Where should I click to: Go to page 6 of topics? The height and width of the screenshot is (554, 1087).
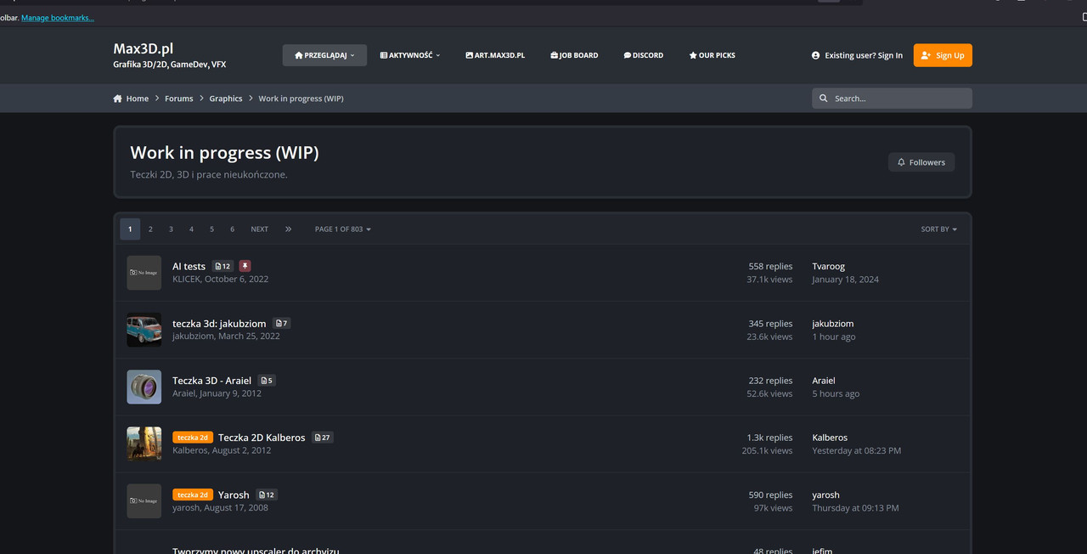(x=232, y=229)
